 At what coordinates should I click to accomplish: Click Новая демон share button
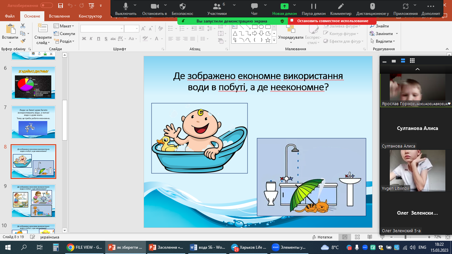(x=285, y=9)
